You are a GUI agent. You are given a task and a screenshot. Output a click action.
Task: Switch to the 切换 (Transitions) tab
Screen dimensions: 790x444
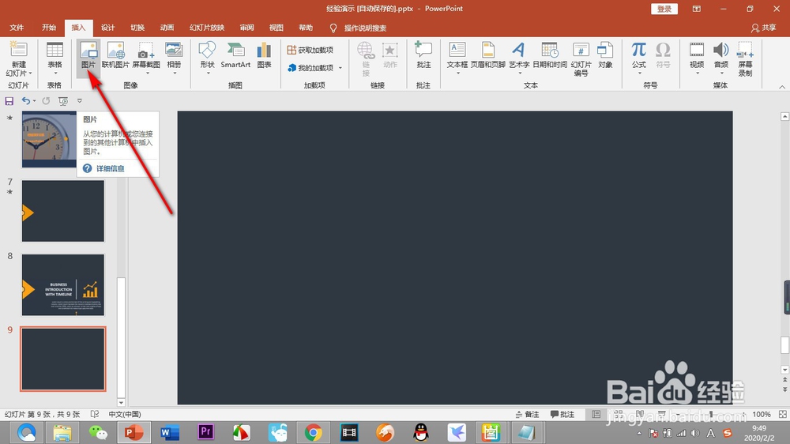click(137, 28)
